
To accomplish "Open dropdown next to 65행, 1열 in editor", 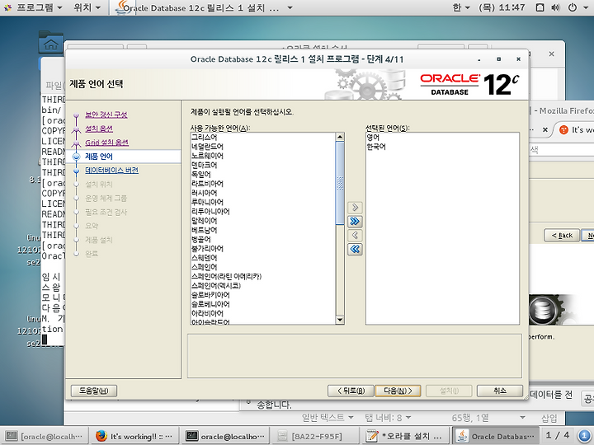I will pyautogui.click(x=523, y=418).
